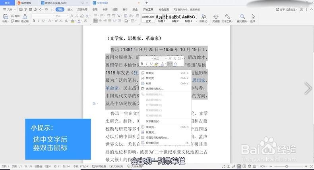Toggle Italic in the floating mini toolbar
Screen dimensions: 314x170
tap(147, 64)
